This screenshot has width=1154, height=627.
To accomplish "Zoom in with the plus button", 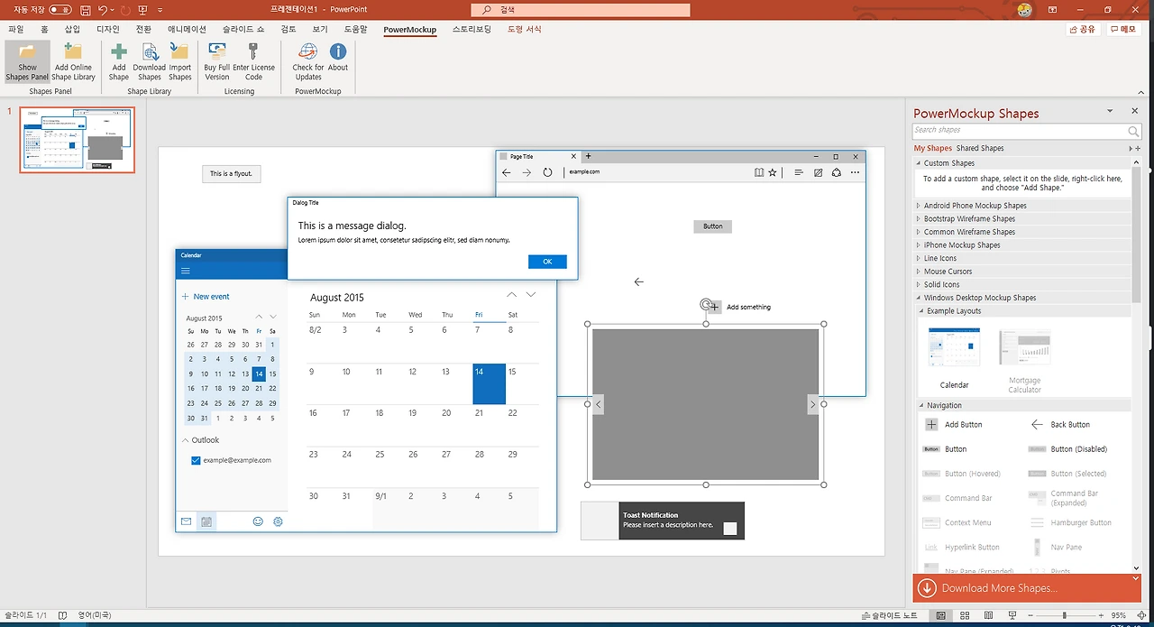I will tap(1103, 615).
